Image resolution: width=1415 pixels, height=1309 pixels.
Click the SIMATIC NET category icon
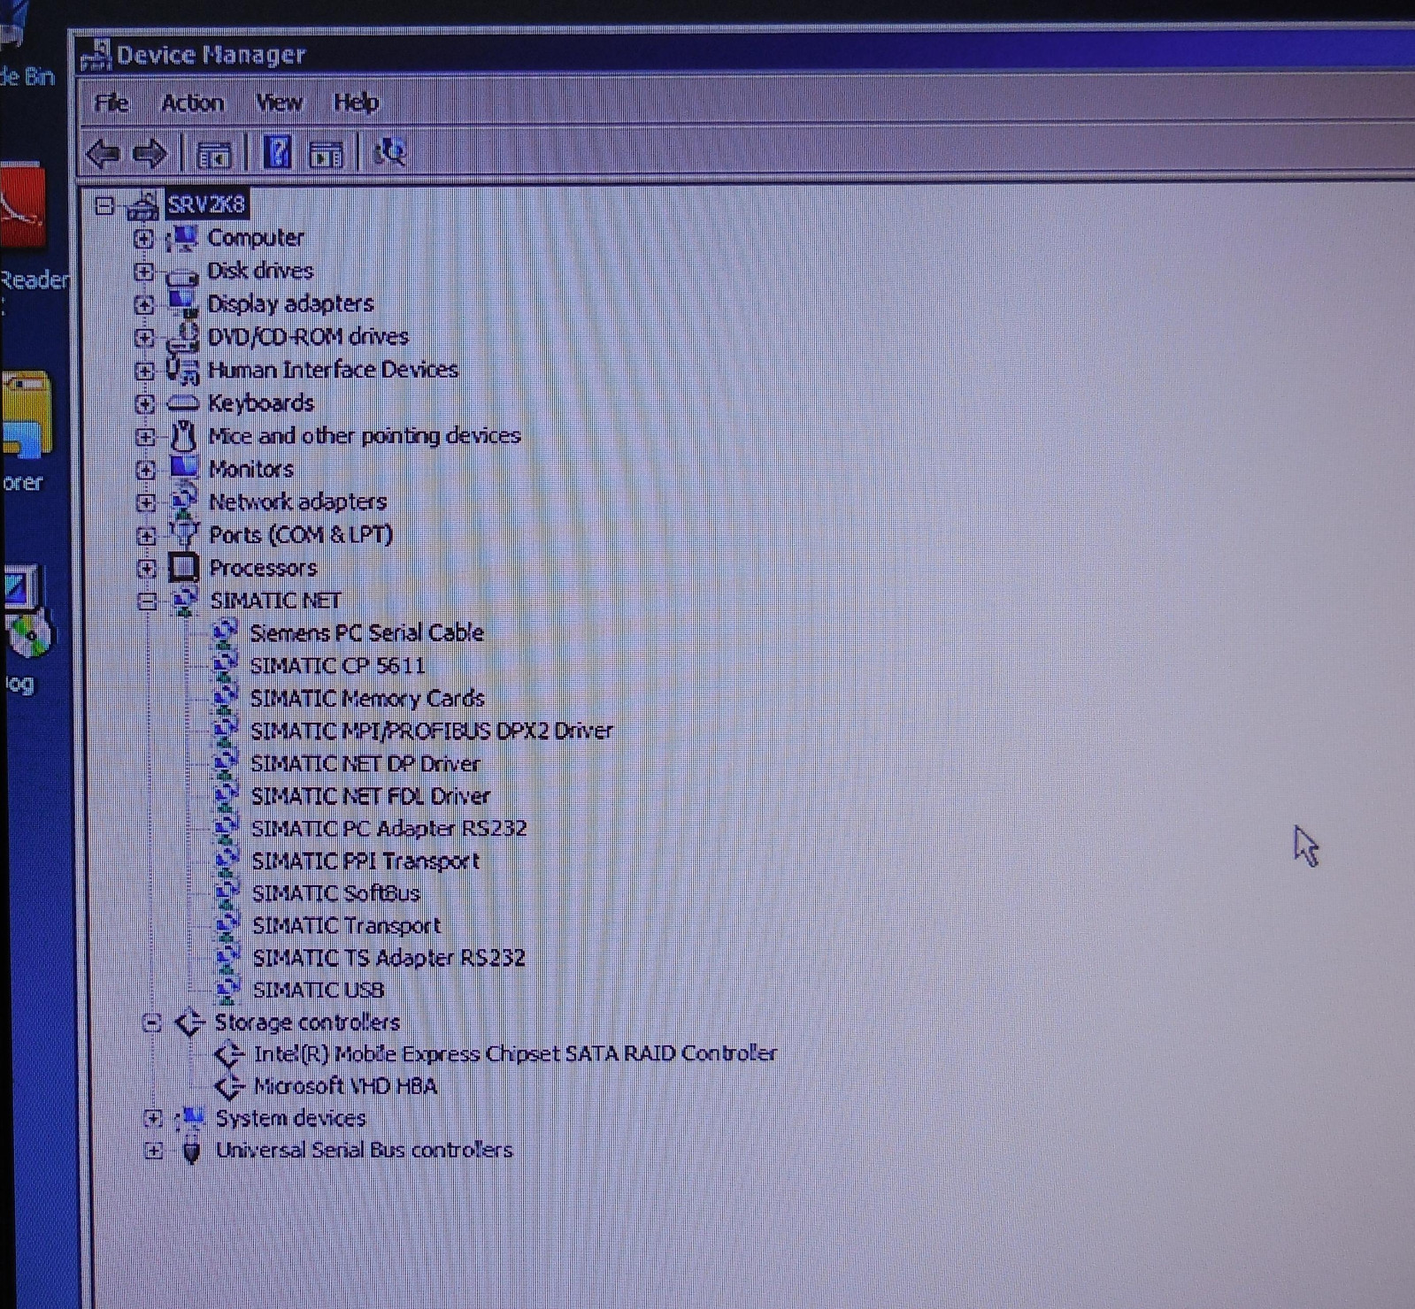pyautogui.click(x=184, y=601)
